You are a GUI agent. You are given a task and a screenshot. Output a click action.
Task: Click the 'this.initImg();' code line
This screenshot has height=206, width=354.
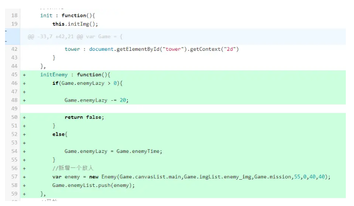pos(75,24)
